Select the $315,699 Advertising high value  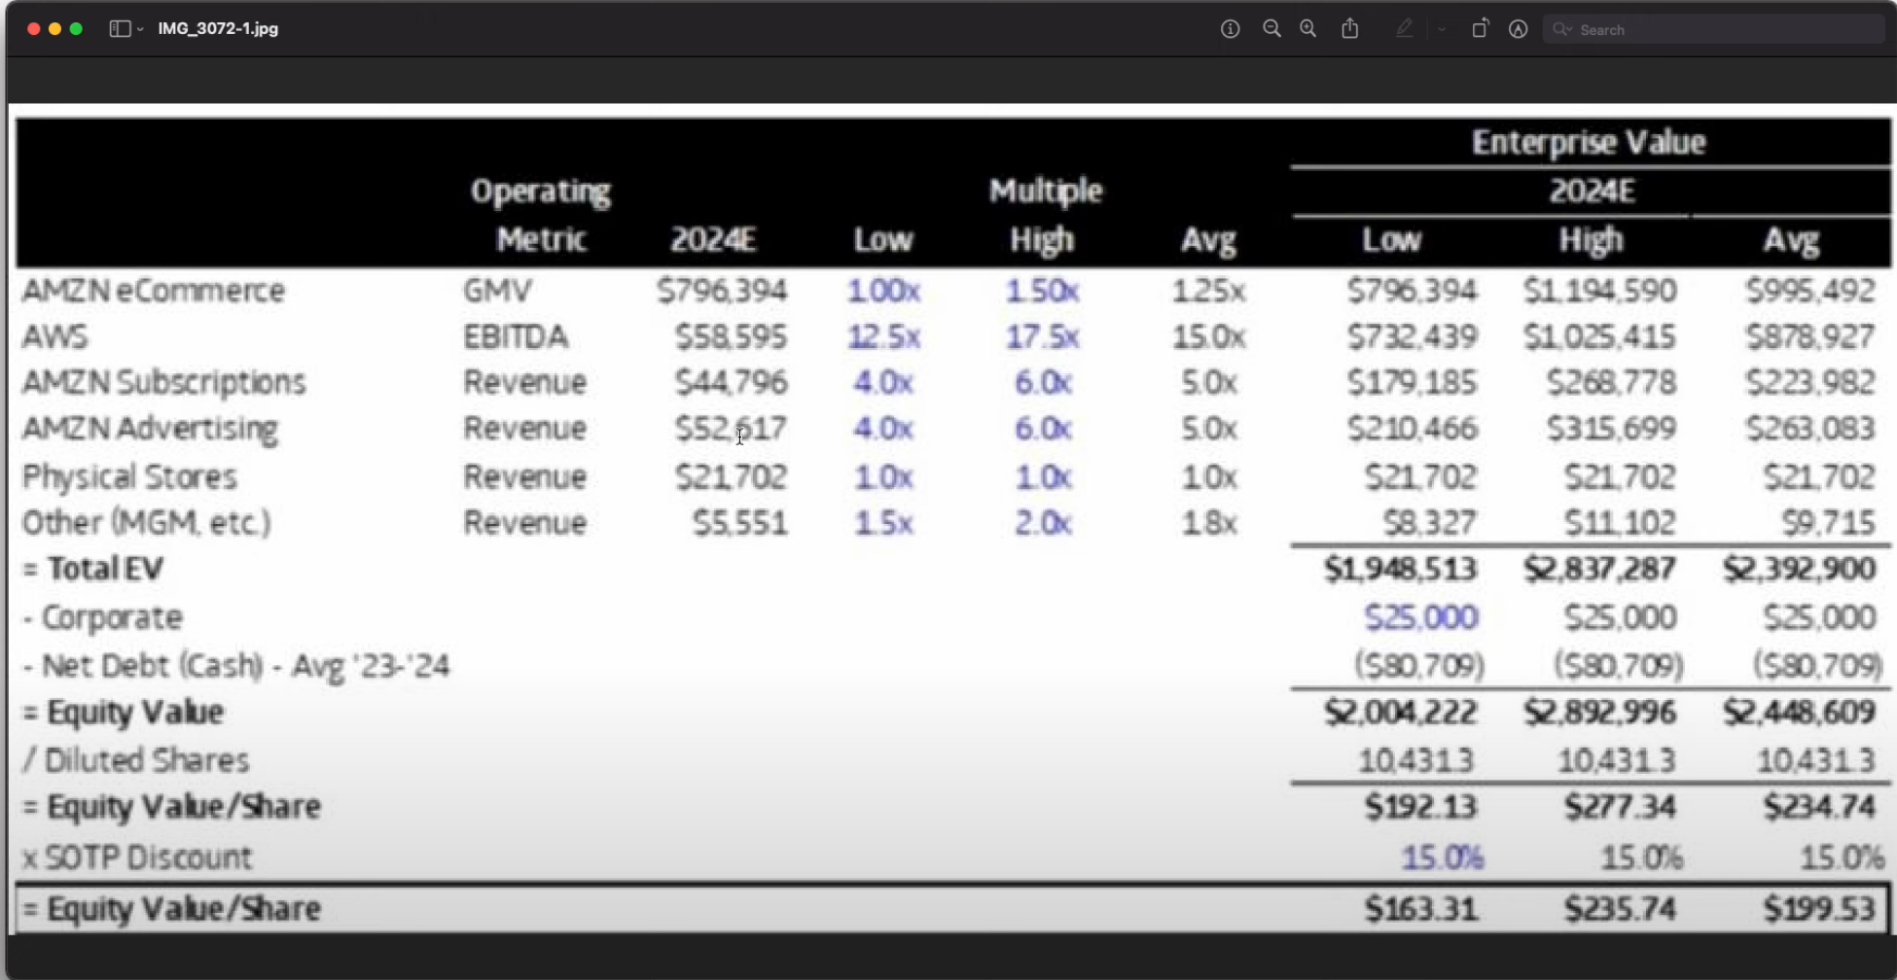coord(1612,429)
